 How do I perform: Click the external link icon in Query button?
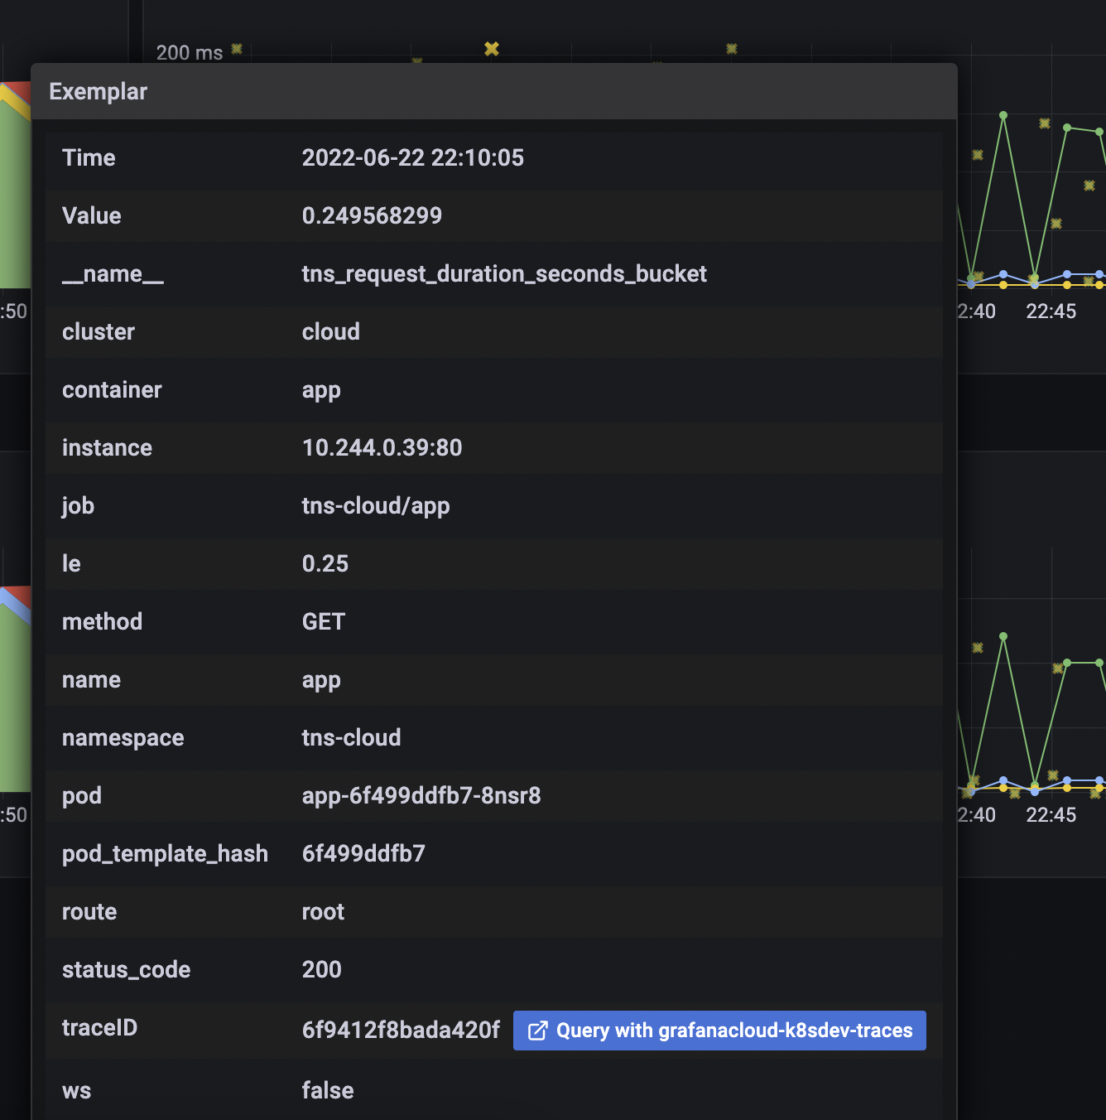click(x=537, y=1031)
